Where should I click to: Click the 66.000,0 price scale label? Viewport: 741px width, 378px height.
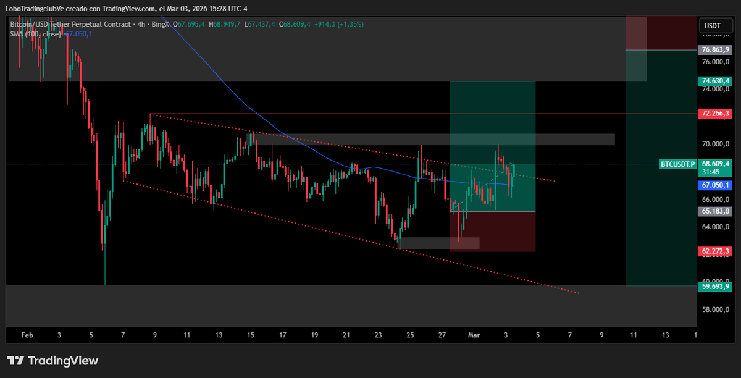tap(715, 199)
